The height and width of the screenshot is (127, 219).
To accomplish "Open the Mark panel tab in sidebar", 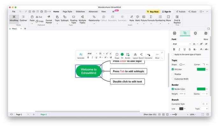I will pyautogui.click(x=195, y=33).
